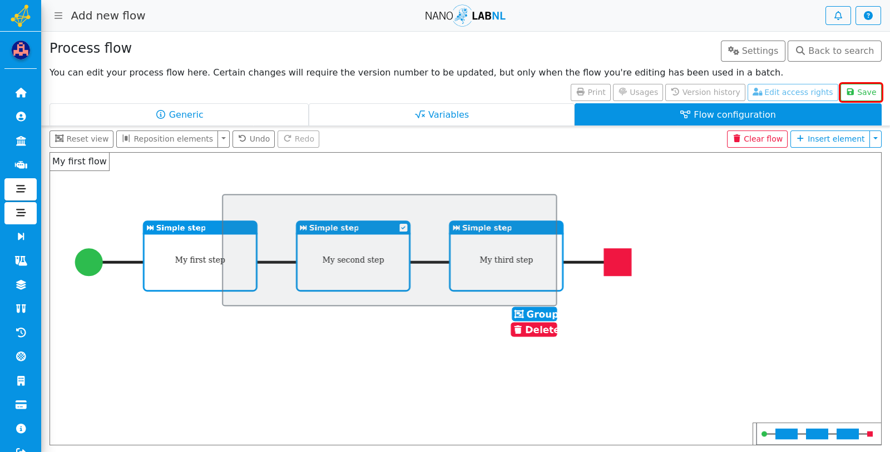Screen dimensions: 890x452
Task: Open the home icon in sidebar
Action: pos(21,93)
